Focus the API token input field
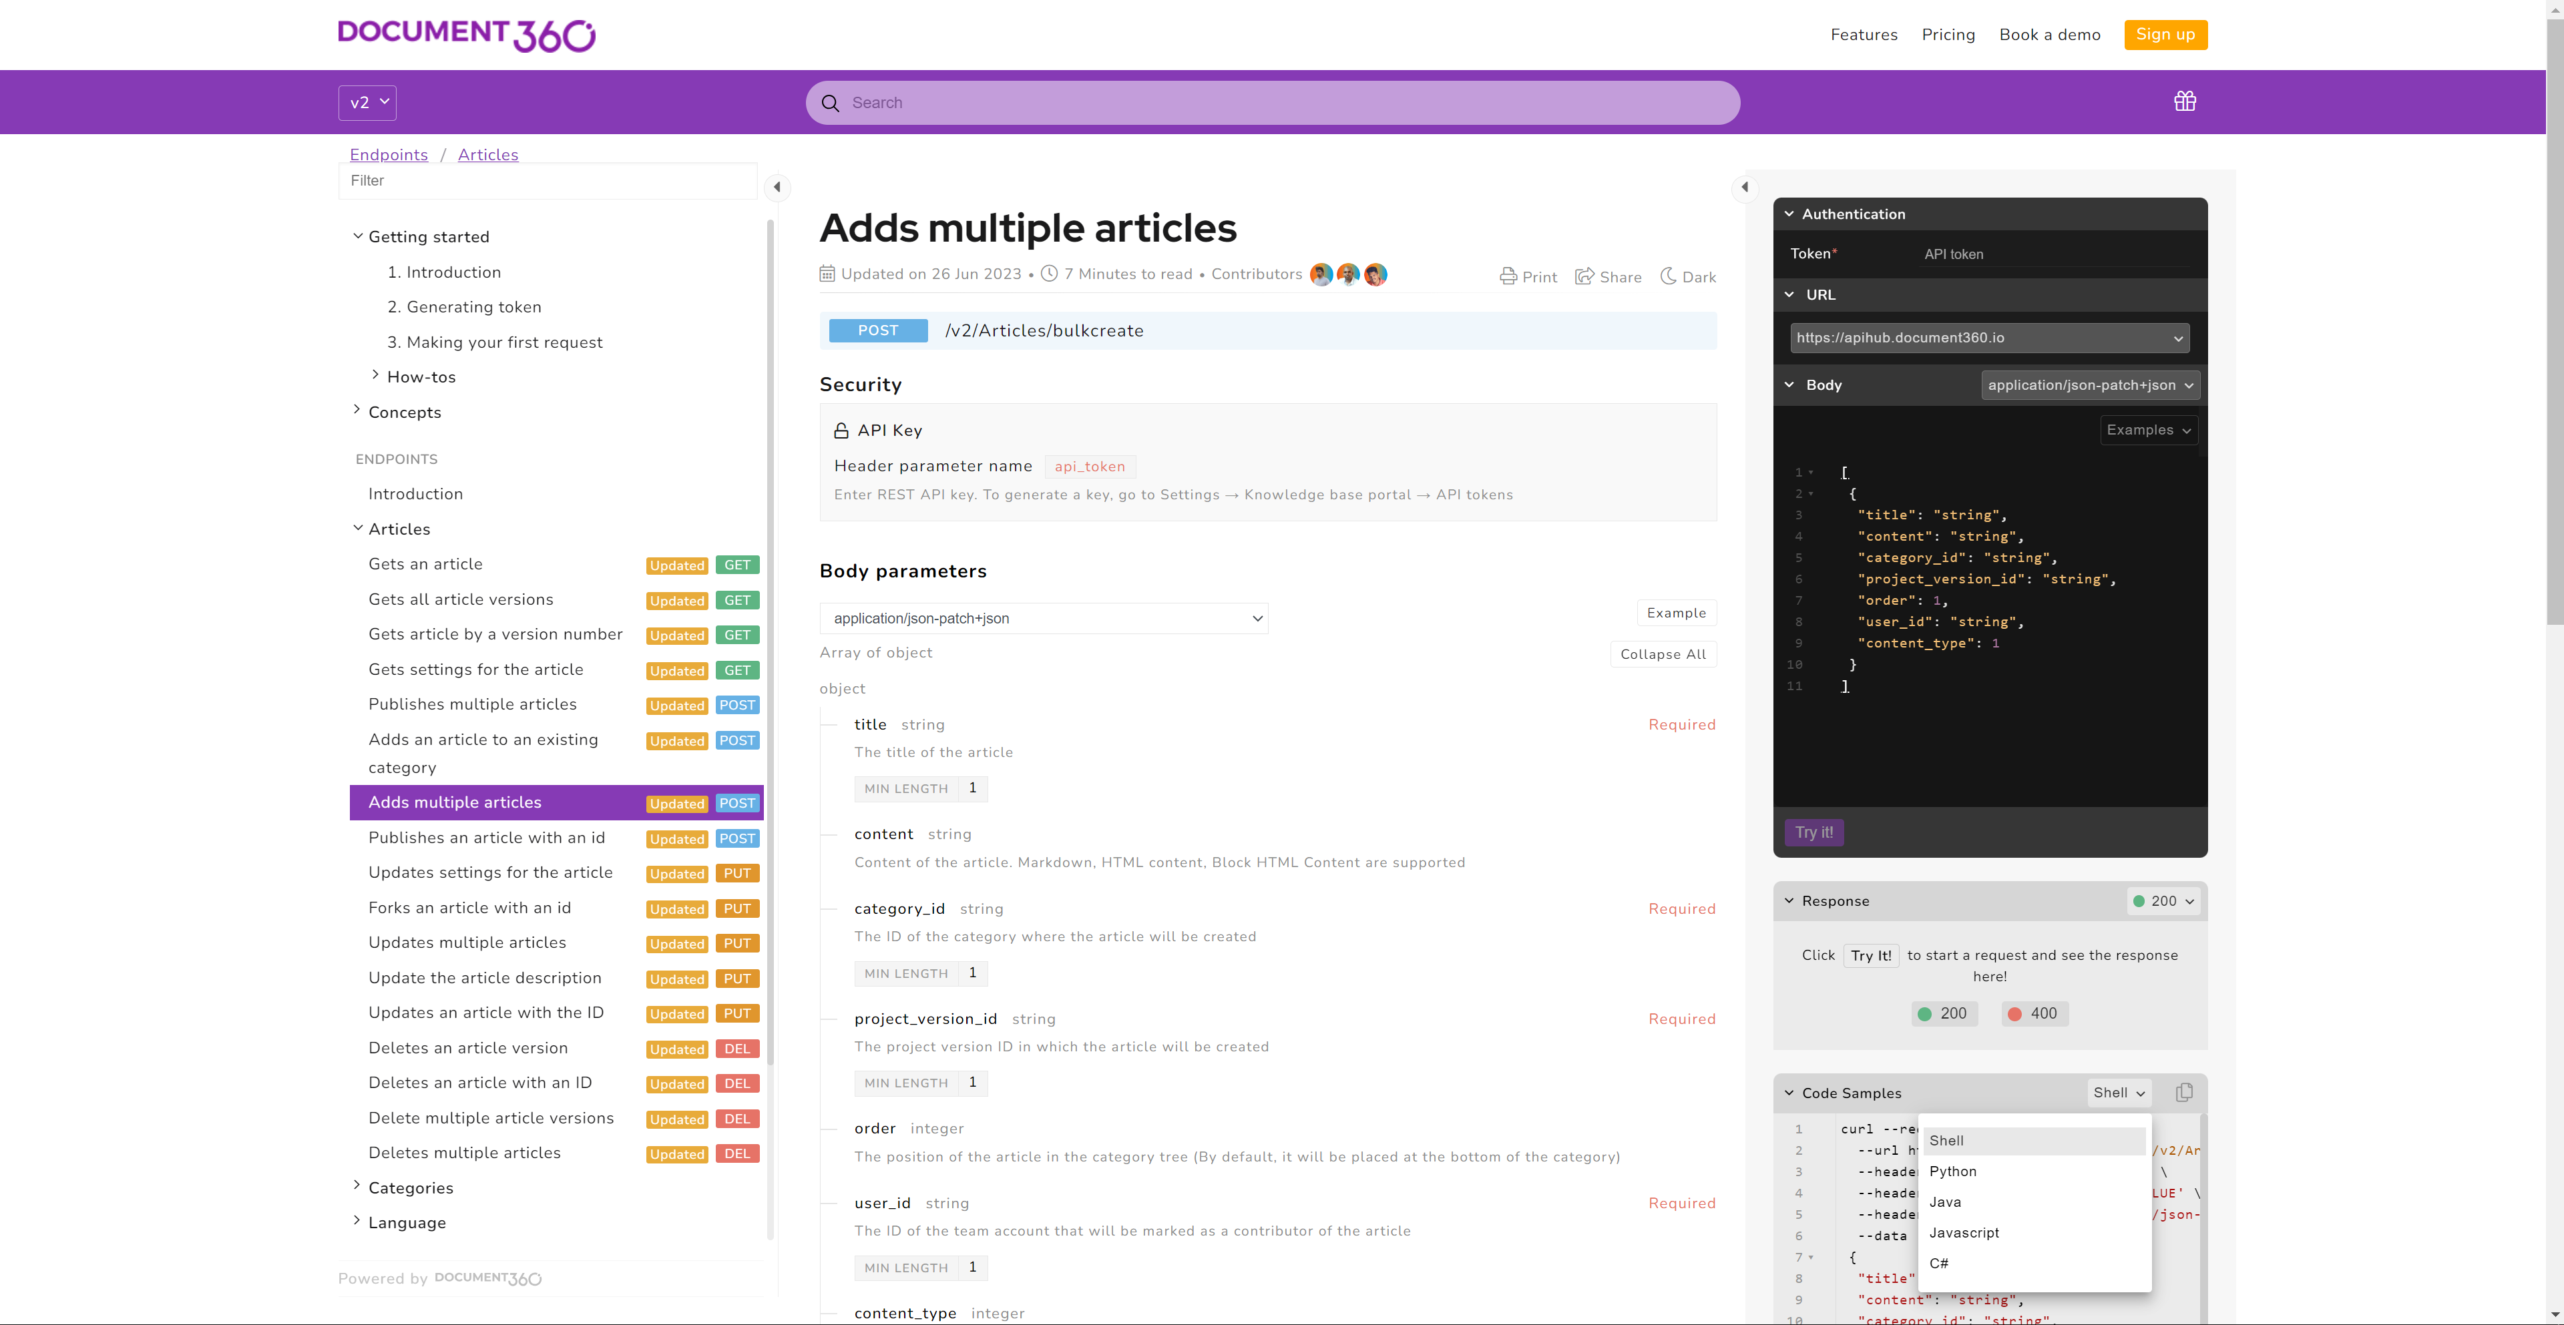The height and width of the screenshot is (1325, 2564). click(2055, 255)
